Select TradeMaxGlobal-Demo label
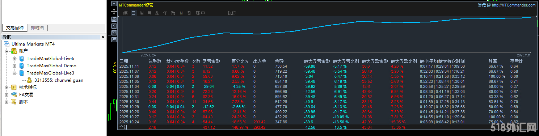Image resolution: width=539 pixels, height=136 pixels. 51,66
